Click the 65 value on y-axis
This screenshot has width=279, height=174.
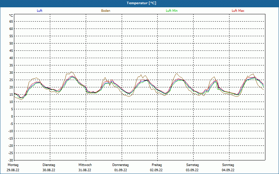pos(11,22)
